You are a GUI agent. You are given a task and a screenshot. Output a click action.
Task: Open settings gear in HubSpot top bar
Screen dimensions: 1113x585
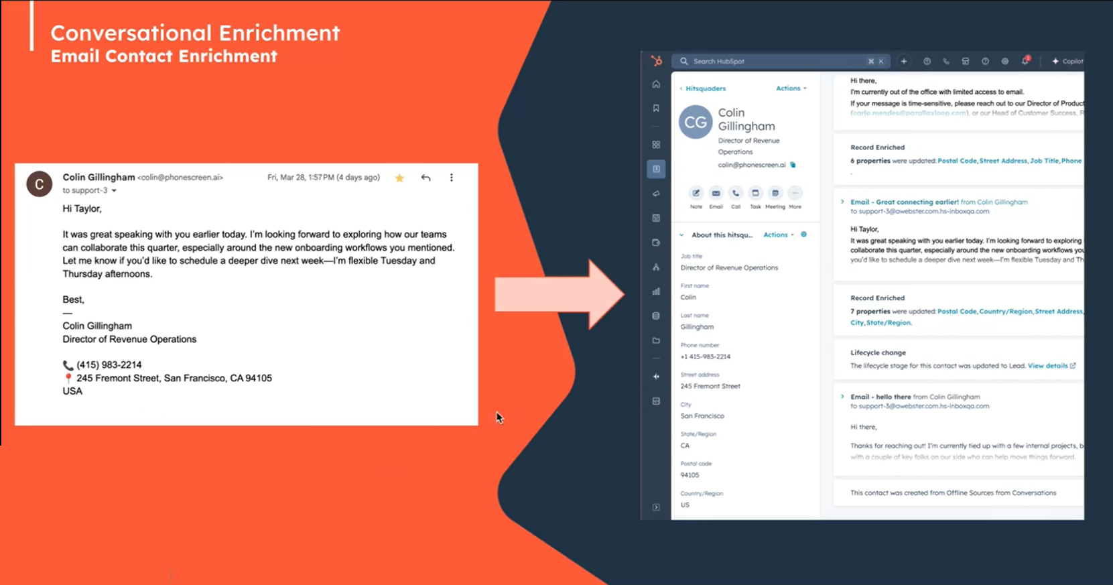point(1005,61)
